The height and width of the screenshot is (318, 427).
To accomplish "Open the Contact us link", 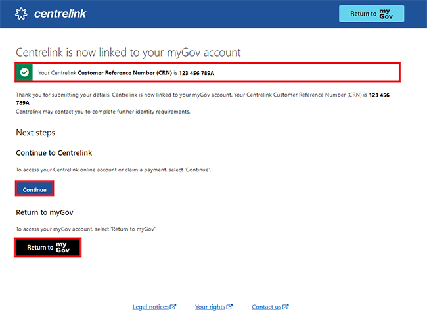I will [x=266, y=307].
